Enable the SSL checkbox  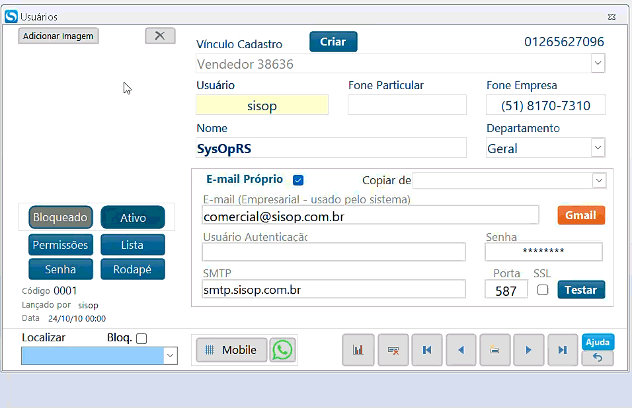tap(543, 290)
